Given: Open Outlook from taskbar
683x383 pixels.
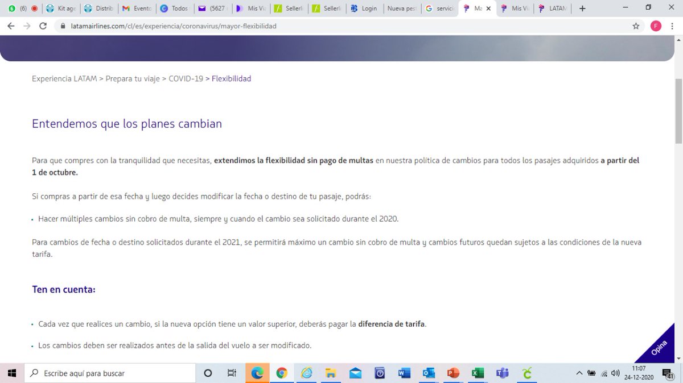Looking at the screenshot, I should (x=429, y=373).
